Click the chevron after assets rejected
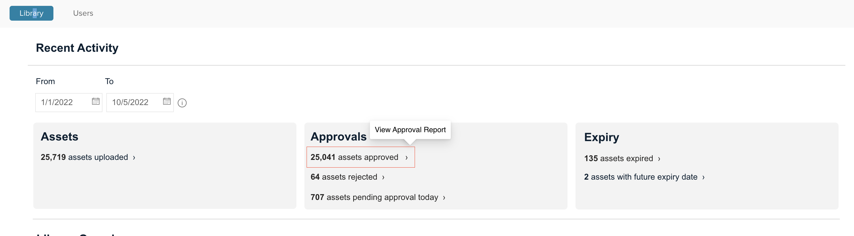 point(383,177)
